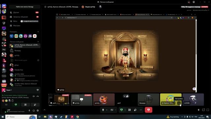
Task: Open Chrome from the taskbar
Action: (77, 117)
